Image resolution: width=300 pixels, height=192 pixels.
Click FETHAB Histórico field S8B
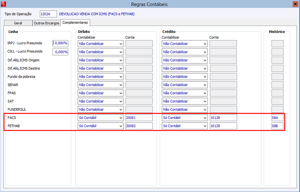[x=277, y=126]
